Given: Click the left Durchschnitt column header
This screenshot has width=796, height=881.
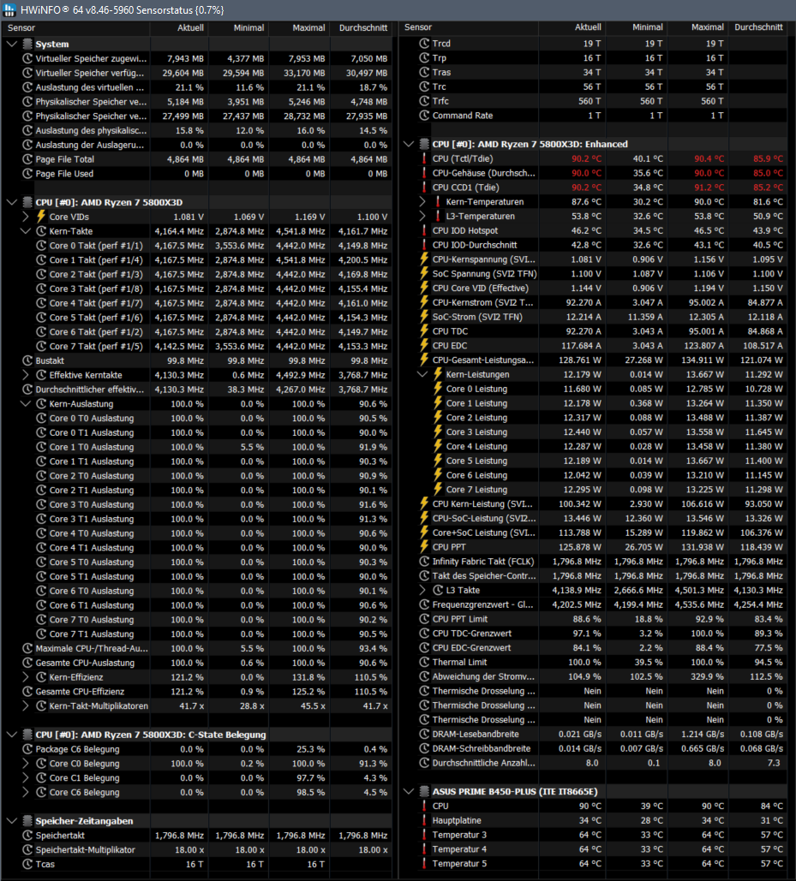Looking at the screenshot, I should click(x=362, y=27).
